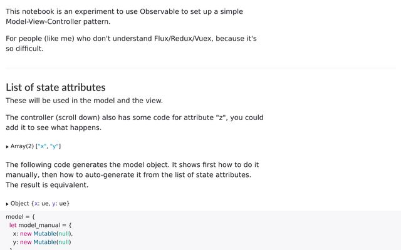Click the Model-View-Controller intro paragraph
This screenshot has width=401, height=250.
(124, 16)
